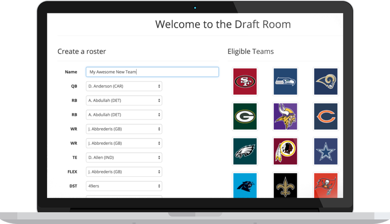This screenshot has width=390, height=224.
Task: Choose the Rams team logo
Action: point(325,81)
